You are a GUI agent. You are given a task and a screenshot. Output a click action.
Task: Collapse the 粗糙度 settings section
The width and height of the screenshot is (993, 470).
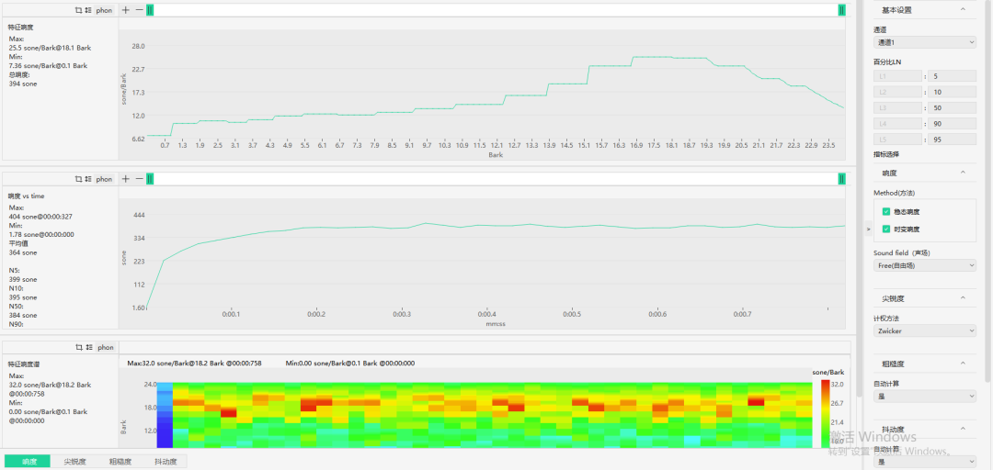pos(963,364)
